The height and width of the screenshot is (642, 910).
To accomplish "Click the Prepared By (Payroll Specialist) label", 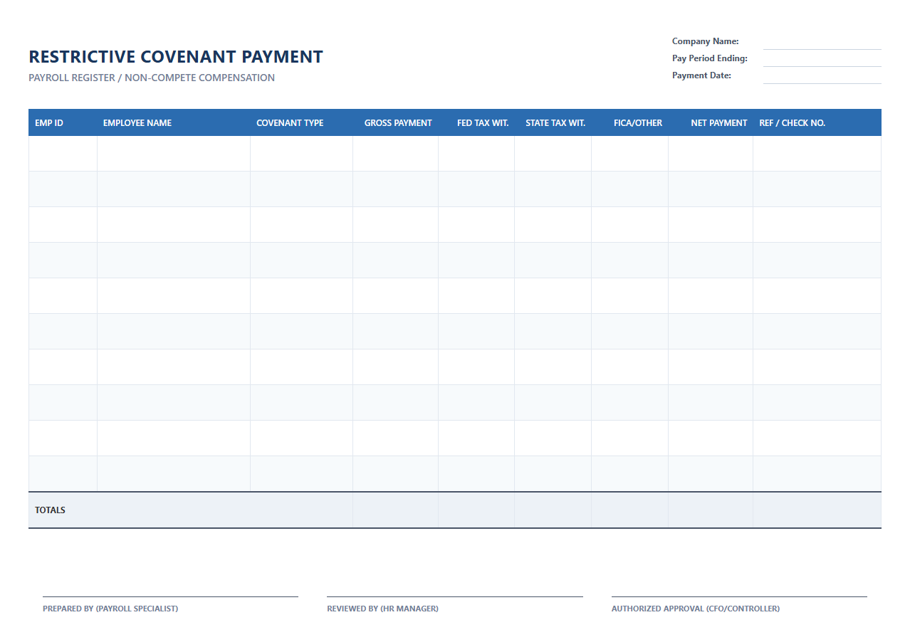I will pos(110,609).
